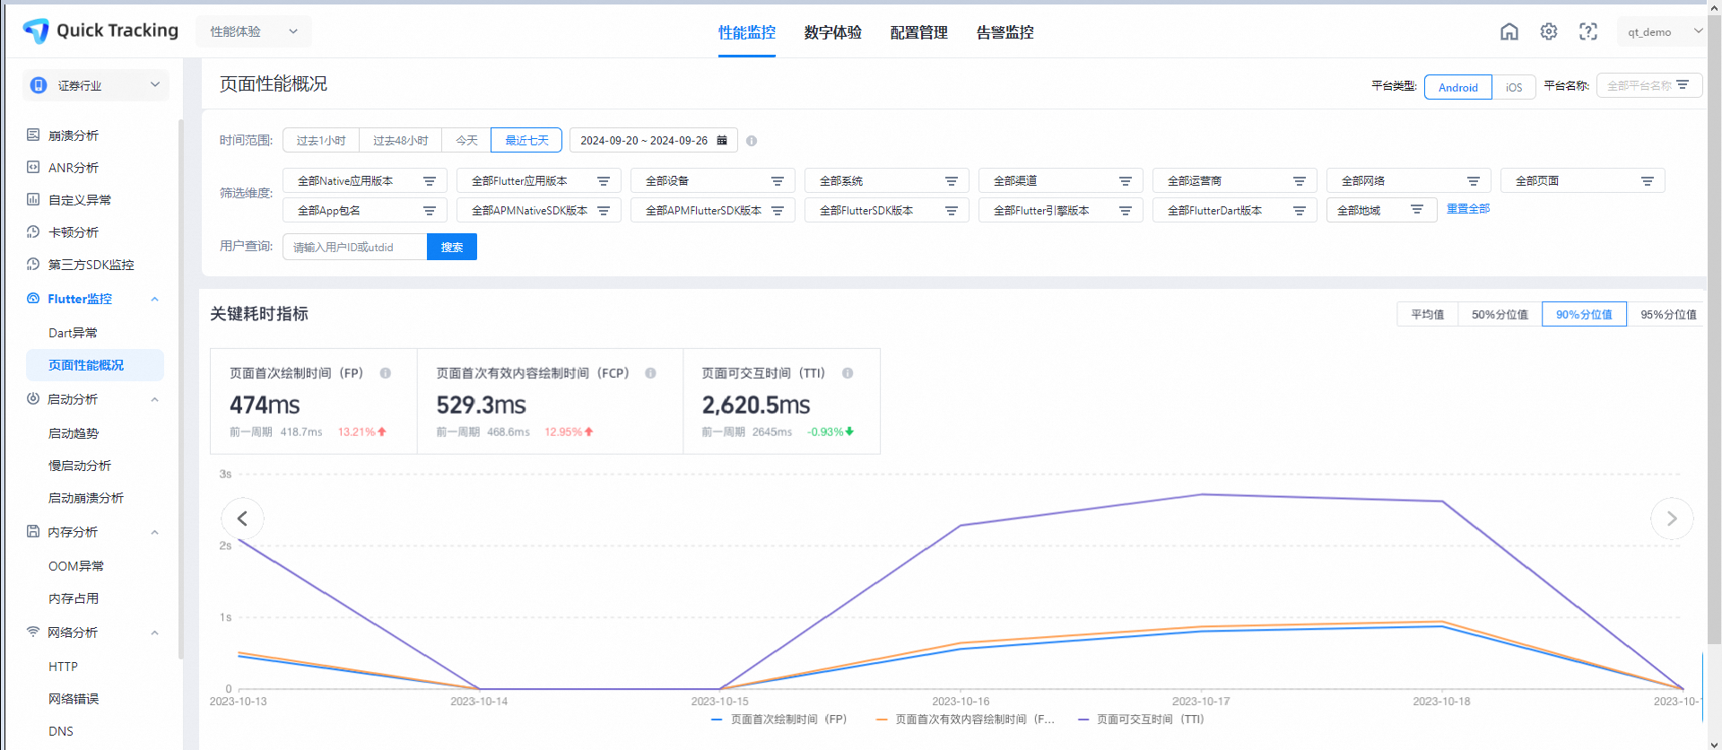This screenshot has width=1722, height=750.
Task: Open 全部运营商 filter dropdown
Action: [1235, 180]
